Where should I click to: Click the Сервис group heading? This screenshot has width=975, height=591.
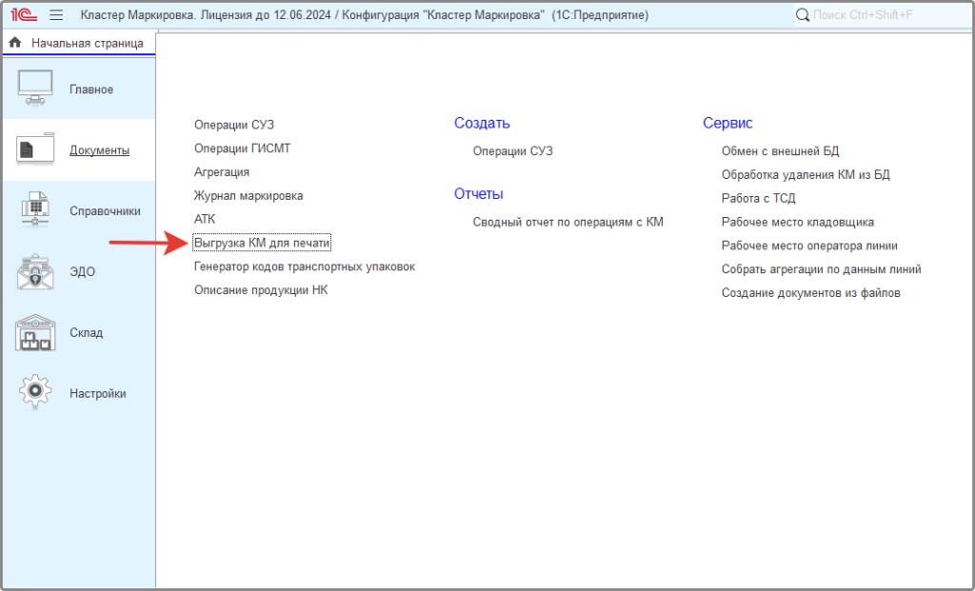tap(727, 123)
